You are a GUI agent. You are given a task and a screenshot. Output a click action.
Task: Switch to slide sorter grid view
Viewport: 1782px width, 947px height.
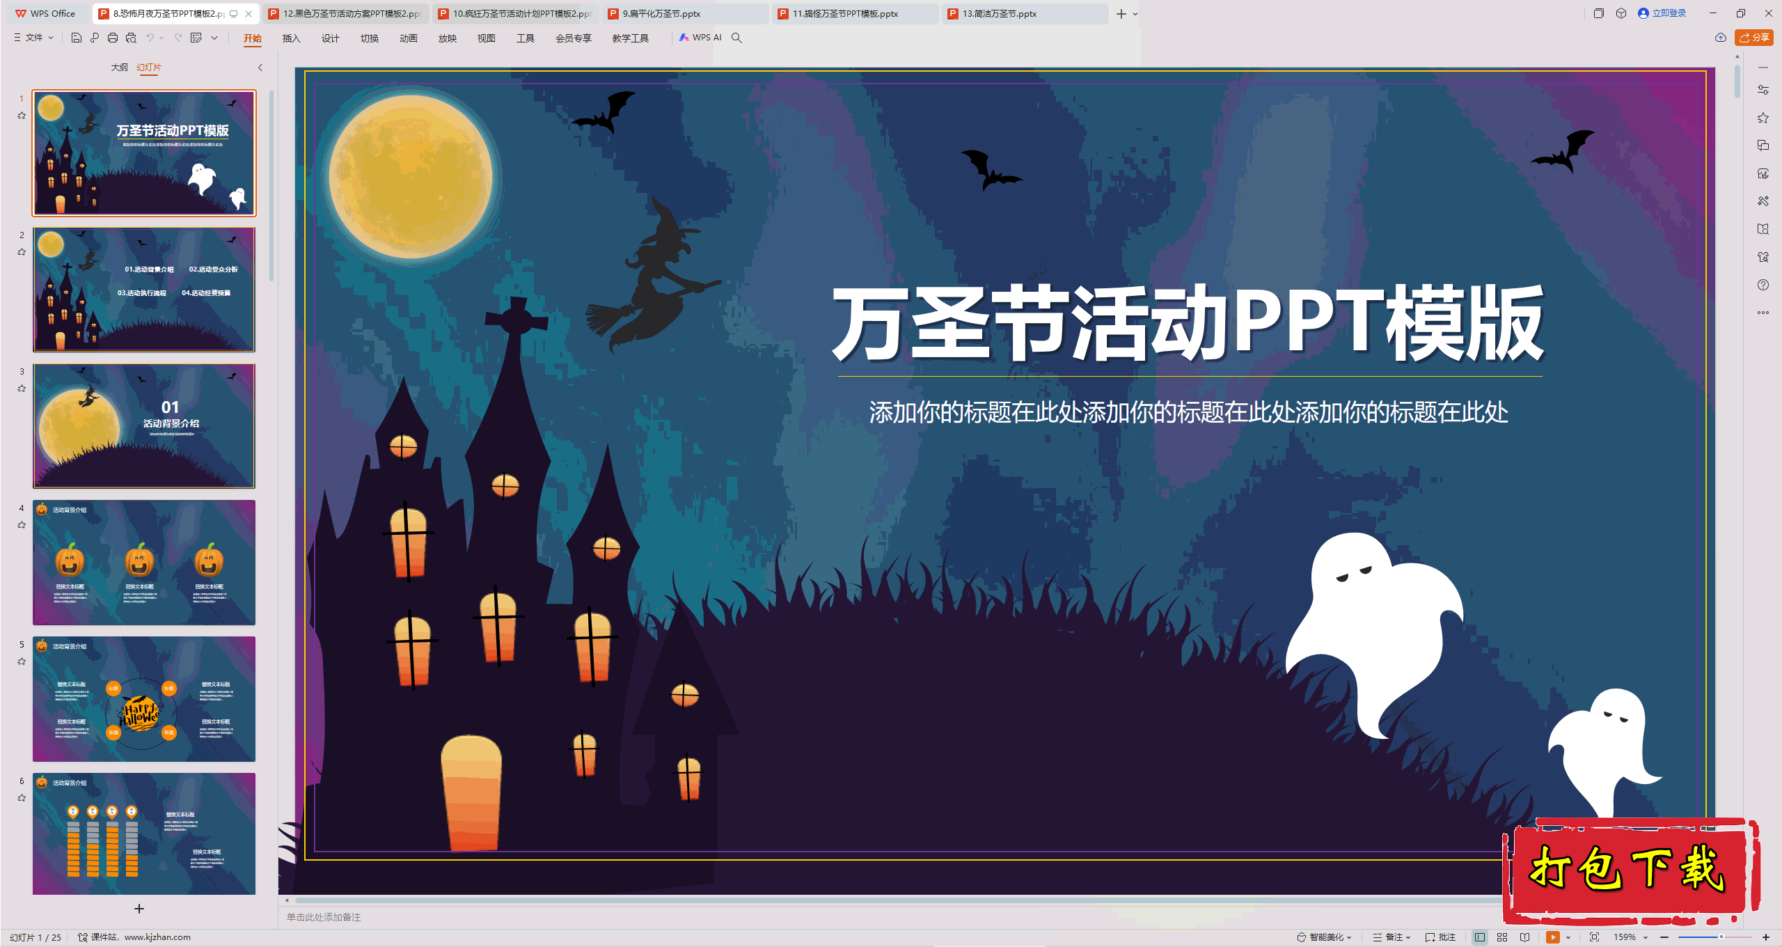[x=1502, y=937]
